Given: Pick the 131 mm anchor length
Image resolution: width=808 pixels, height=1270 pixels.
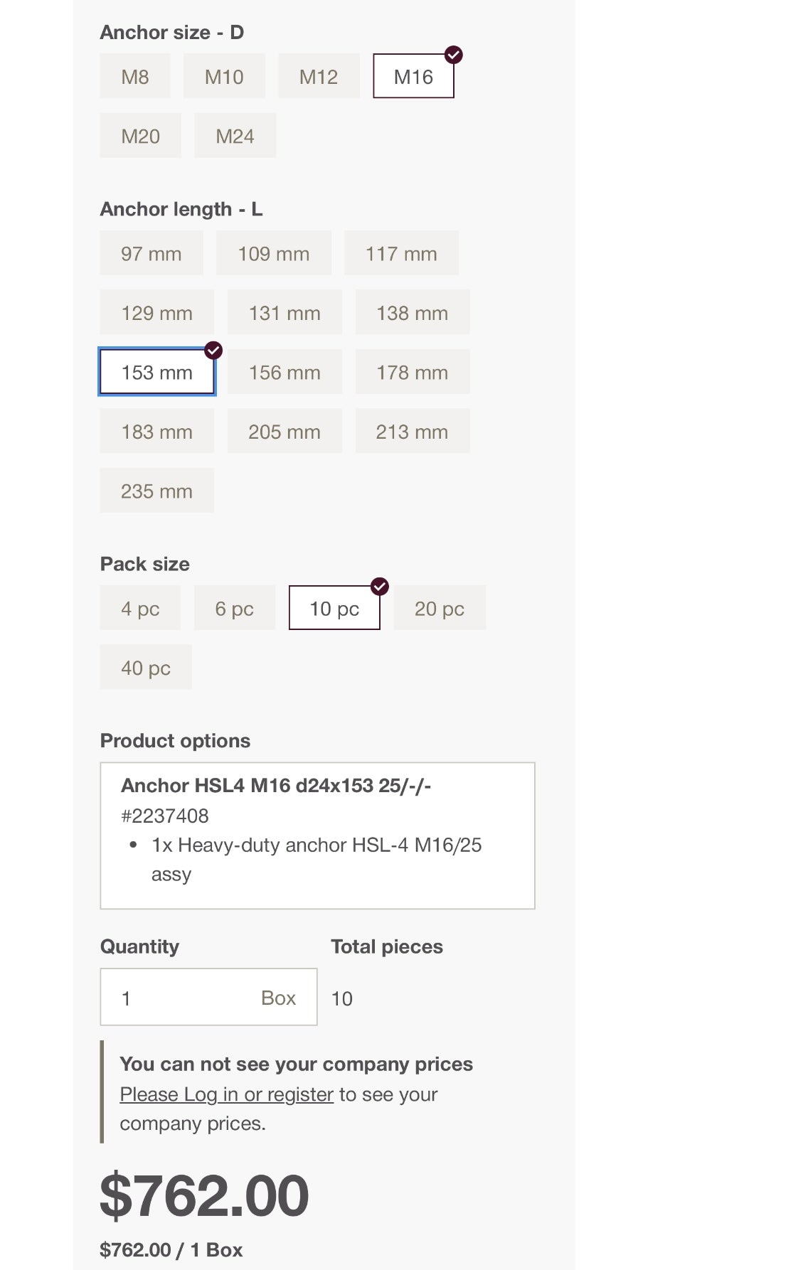Looking at the screenshot, I should 285,313.
